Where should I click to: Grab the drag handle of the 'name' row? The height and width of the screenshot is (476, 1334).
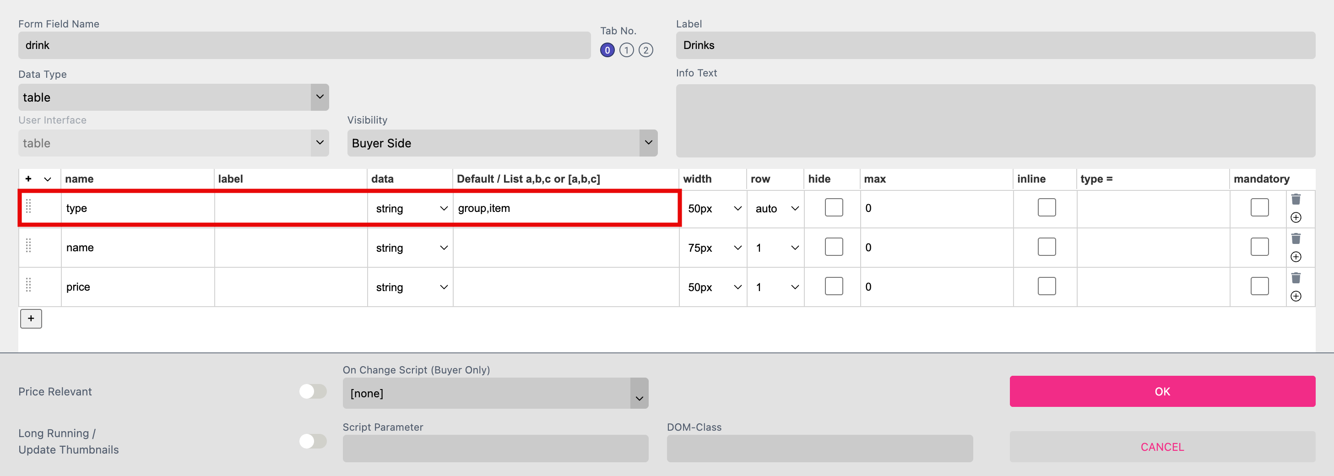coord(28,245)
